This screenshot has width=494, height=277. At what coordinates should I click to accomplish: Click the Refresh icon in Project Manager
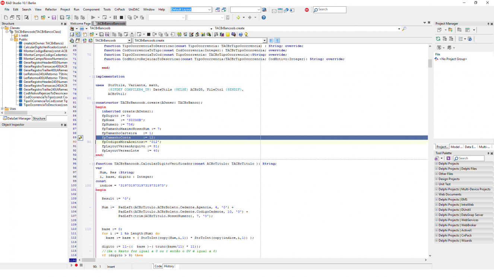[x=438, y=39]
